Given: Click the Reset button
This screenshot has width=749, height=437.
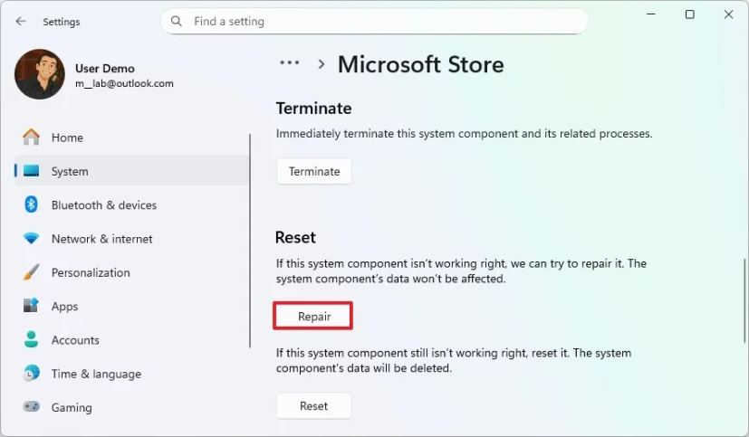Looking at the screenshot, I should pyautogui.click(x=314, y=406).
